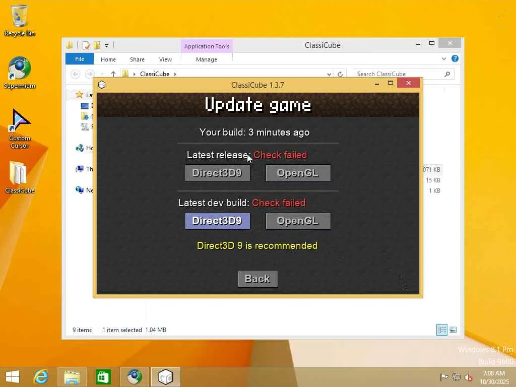Refresh the ClassiCube folder view
The image size is (516, 387).
click(340, 75)
